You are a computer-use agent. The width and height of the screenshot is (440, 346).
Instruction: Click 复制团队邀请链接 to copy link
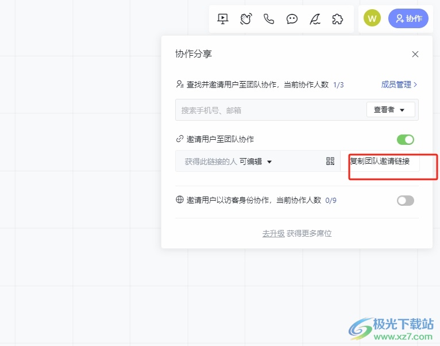(380, 161)
